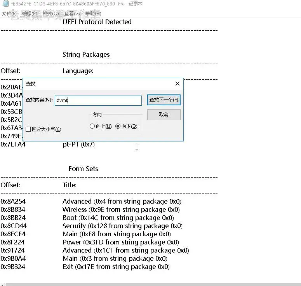Viewport: 301px width, 286px height.
Task: Open the 文件(F) menu
Action: coord(9,14)
